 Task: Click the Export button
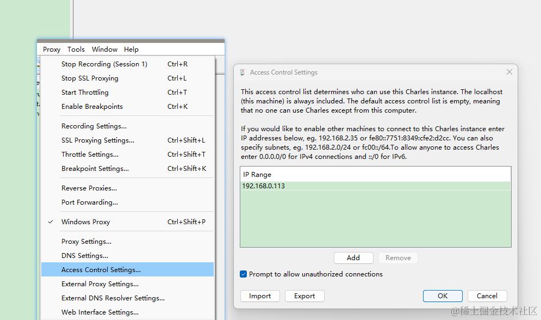point(304,296)
